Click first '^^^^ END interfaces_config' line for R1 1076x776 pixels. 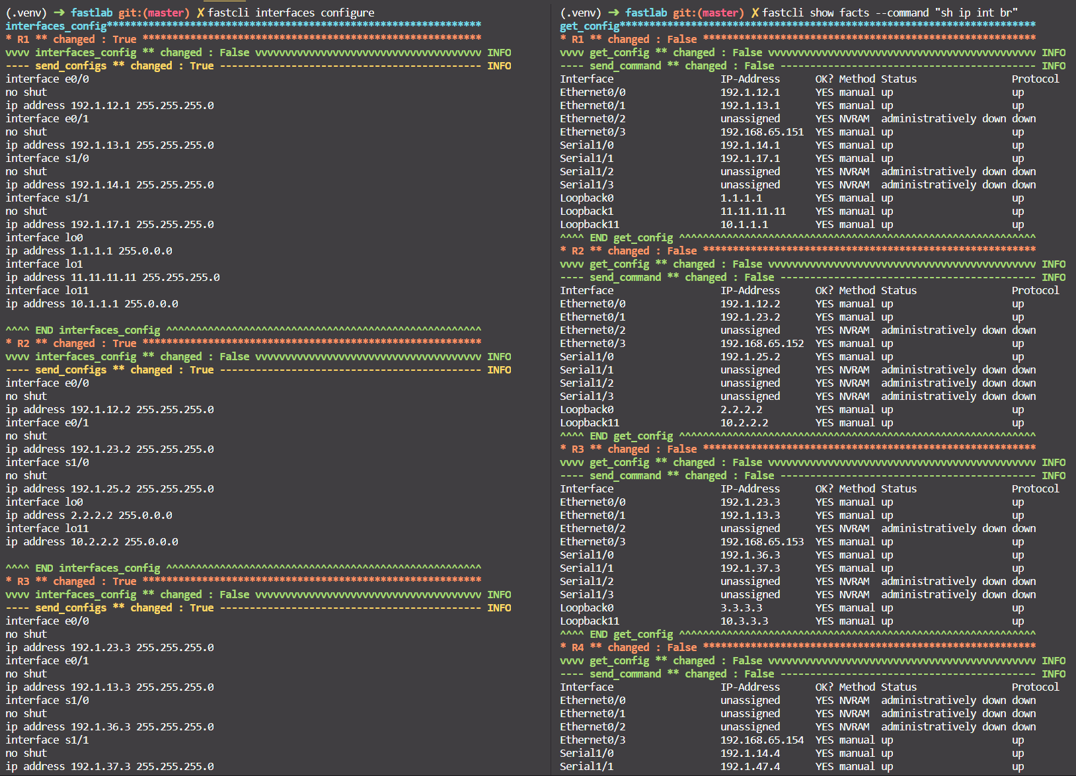coord(243,330)
